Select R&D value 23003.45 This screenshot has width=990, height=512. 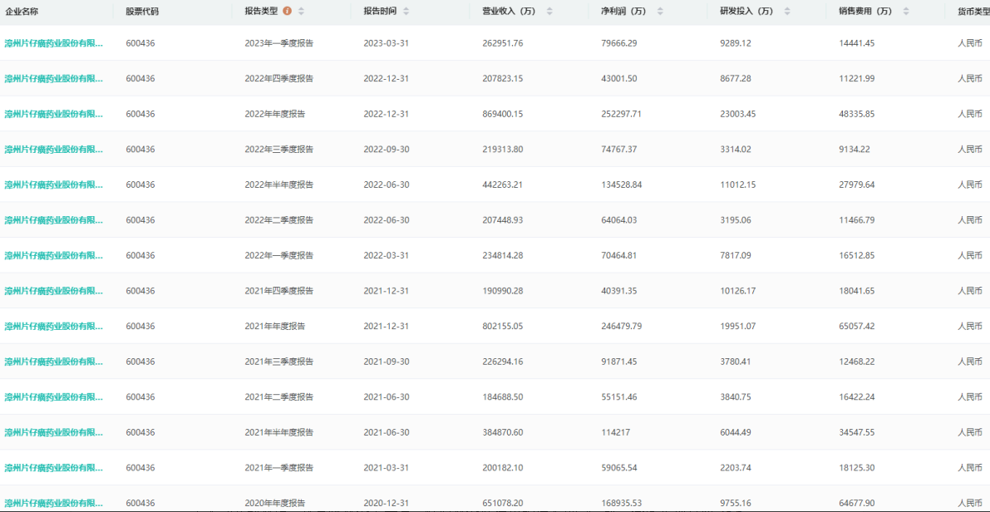coord(738,114)
